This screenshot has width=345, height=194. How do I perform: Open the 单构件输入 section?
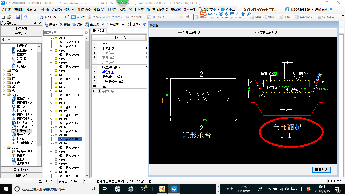pyautogui.click(x=21, y=170)
